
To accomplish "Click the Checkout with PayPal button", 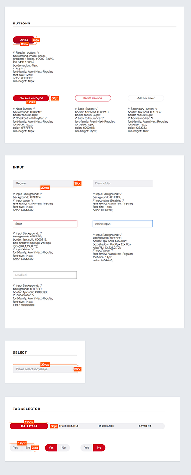I will [31, 98].
